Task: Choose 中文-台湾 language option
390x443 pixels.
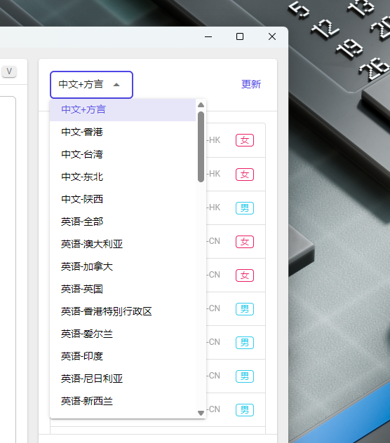Action: [123, 154]
